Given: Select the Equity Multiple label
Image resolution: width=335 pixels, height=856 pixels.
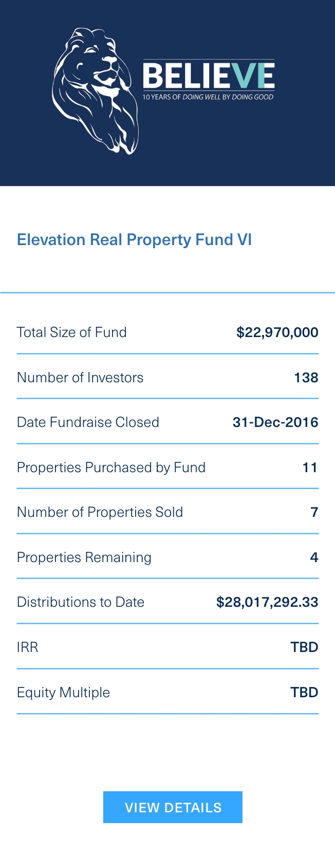Looking at the screenshot, I should click(x=63, y=693).
